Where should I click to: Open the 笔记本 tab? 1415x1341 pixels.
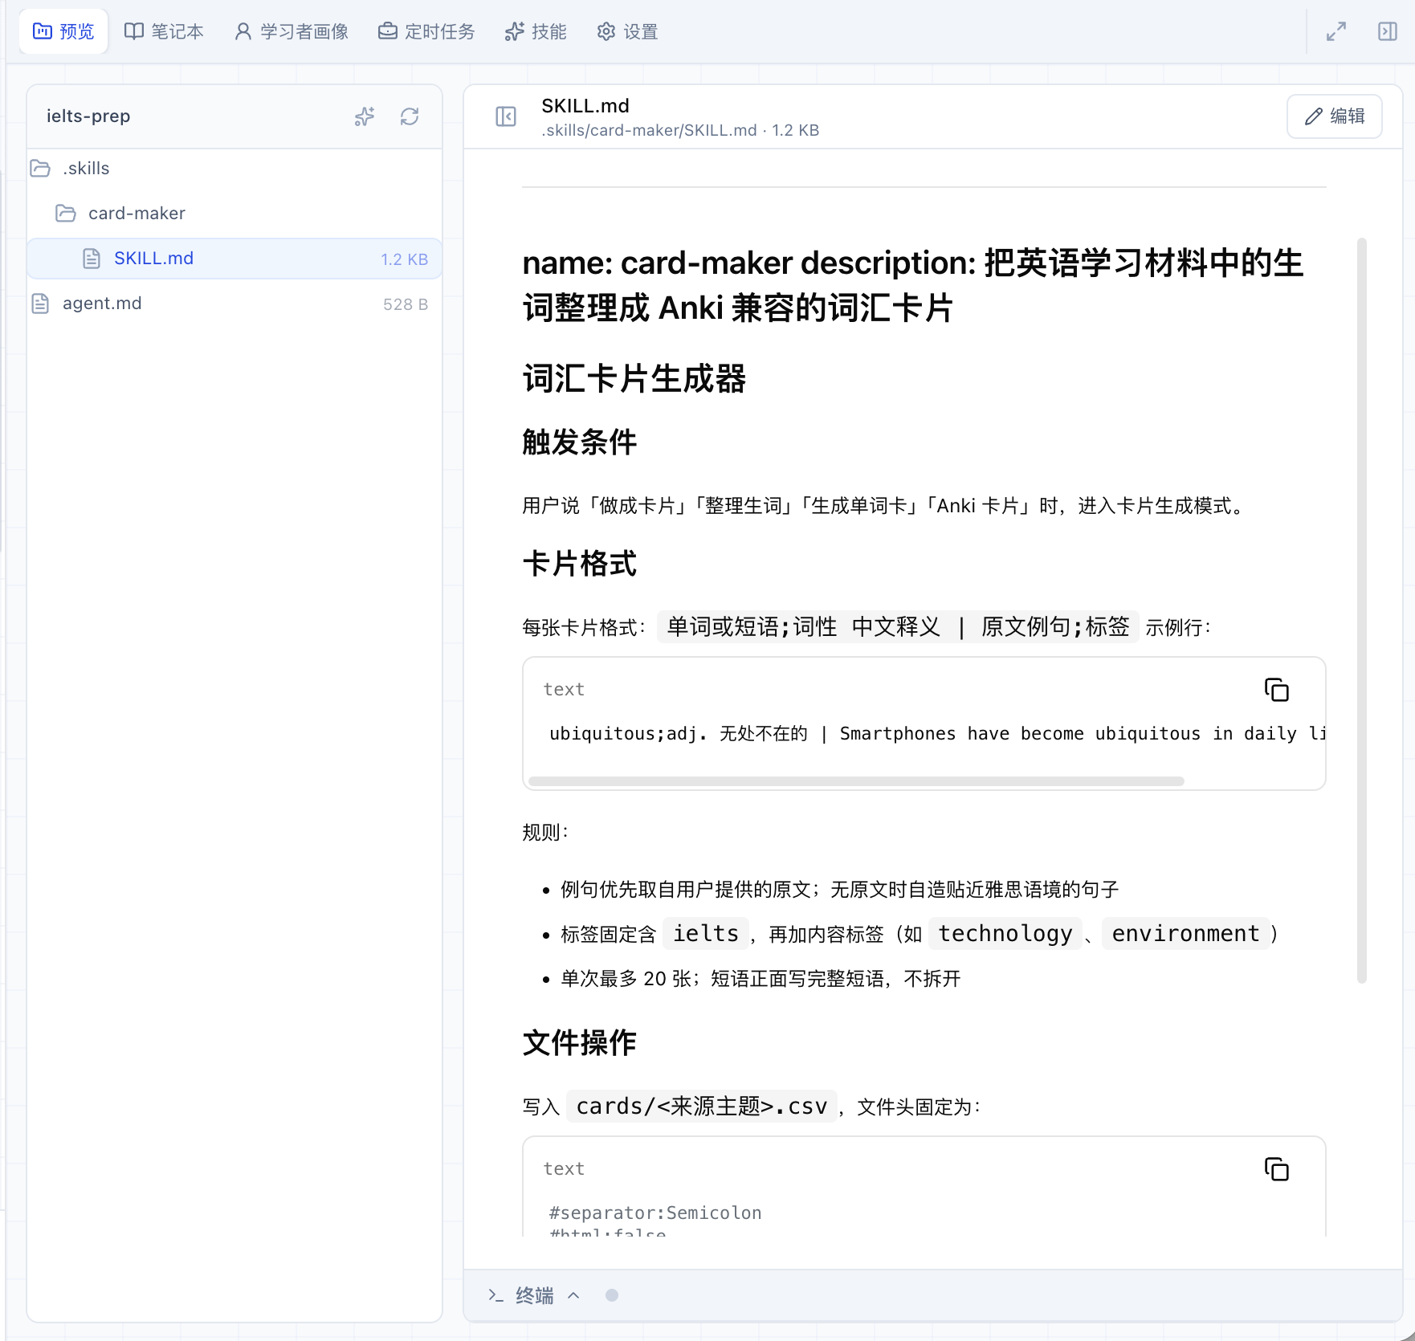[164, 31]
